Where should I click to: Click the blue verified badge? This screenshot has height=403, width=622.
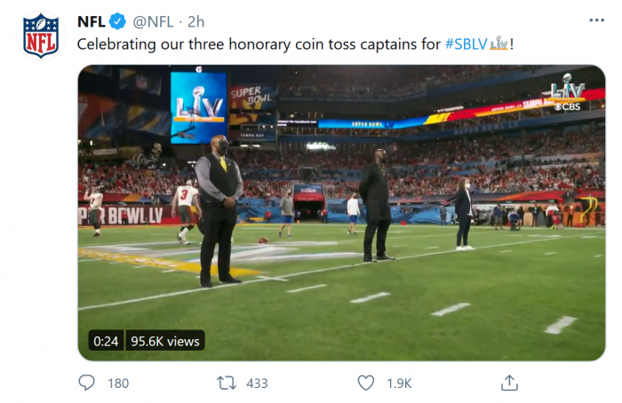116,21
